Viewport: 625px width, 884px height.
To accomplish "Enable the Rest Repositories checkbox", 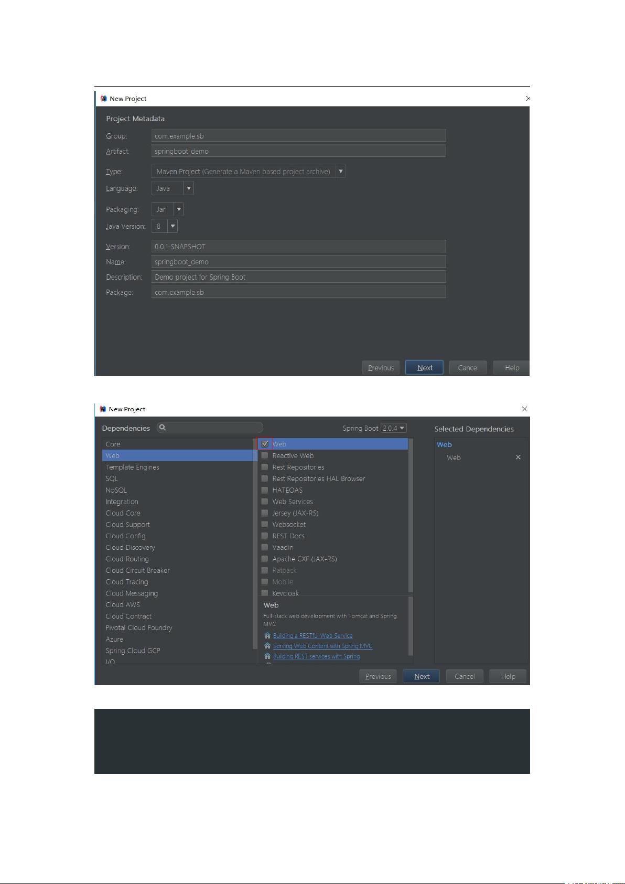I will pos(265,467).
